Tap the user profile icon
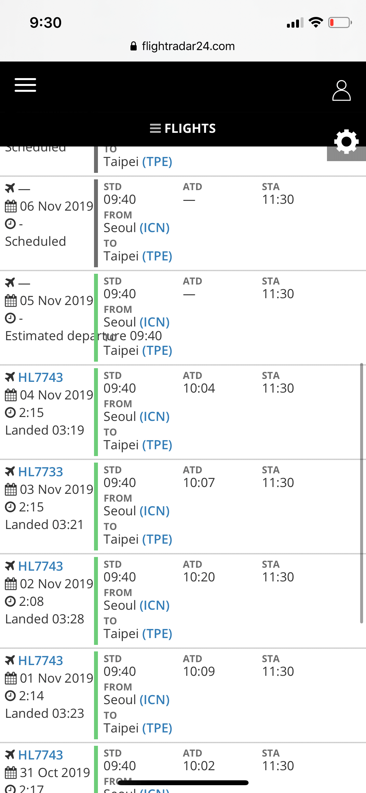 pos(341,90)
